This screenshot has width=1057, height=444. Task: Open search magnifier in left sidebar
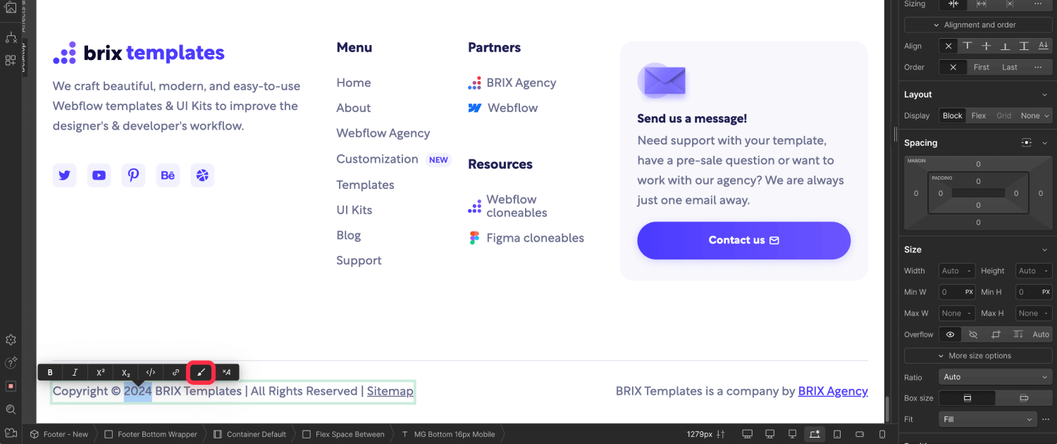click(11, 409)
